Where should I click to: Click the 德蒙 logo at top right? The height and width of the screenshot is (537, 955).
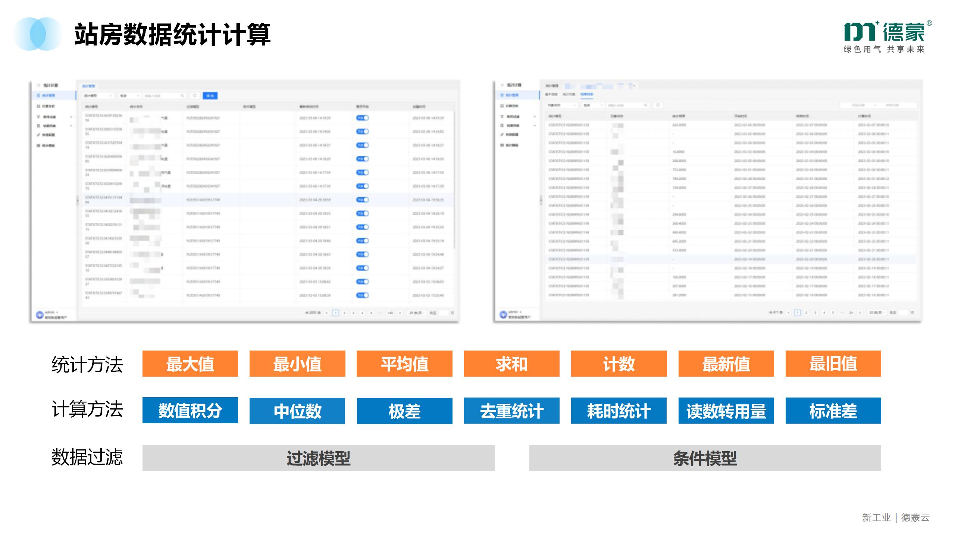[887, 37]
